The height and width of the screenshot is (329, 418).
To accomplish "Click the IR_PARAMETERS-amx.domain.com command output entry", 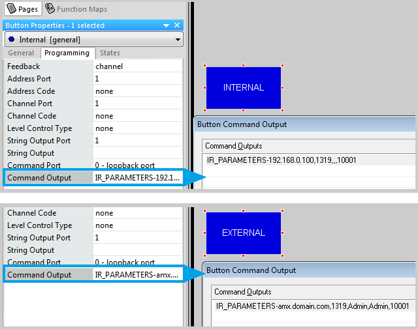I will [x=312, y=306].
